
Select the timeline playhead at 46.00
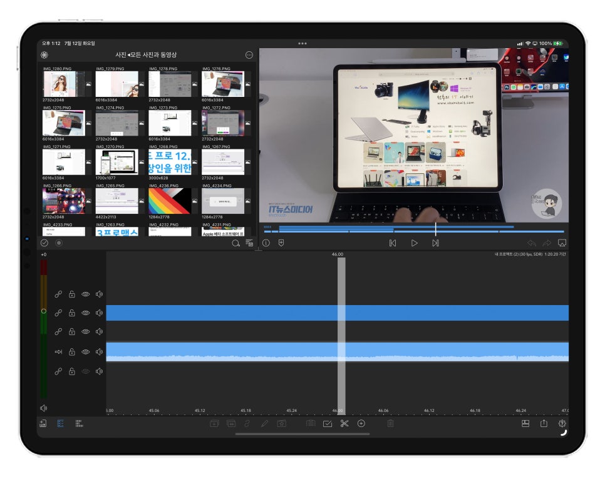coord(341,335)
